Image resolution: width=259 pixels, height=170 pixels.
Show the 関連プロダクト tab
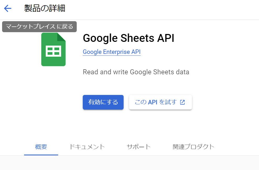194,147
